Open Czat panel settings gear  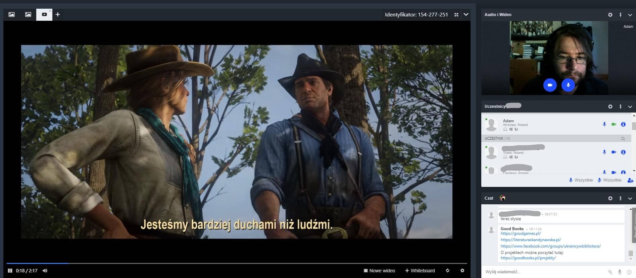pyautogui.click(x=610, y=198)
